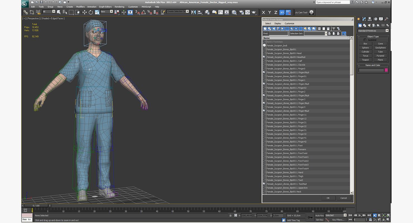The height and width of the screenshot is (223, 413).
Task: Choose the Select and Move tool
Action: pos(85,12)
